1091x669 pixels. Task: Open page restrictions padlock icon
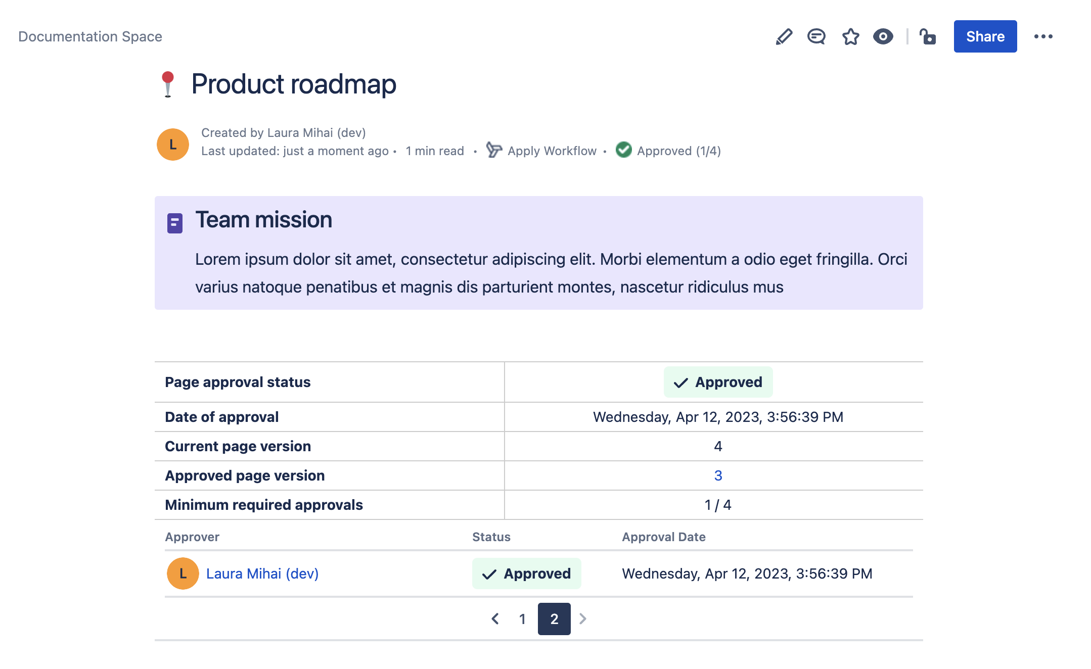tap(927, 36)
